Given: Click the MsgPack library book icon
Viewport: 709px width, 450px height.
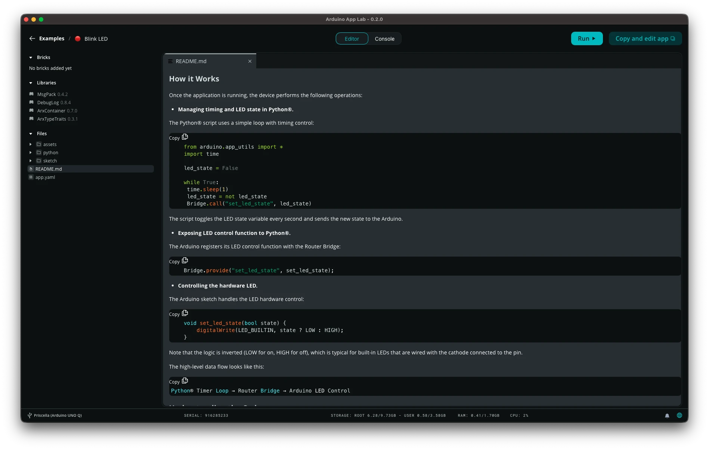Looking at the screenshot, I should (x=31, y=94).
